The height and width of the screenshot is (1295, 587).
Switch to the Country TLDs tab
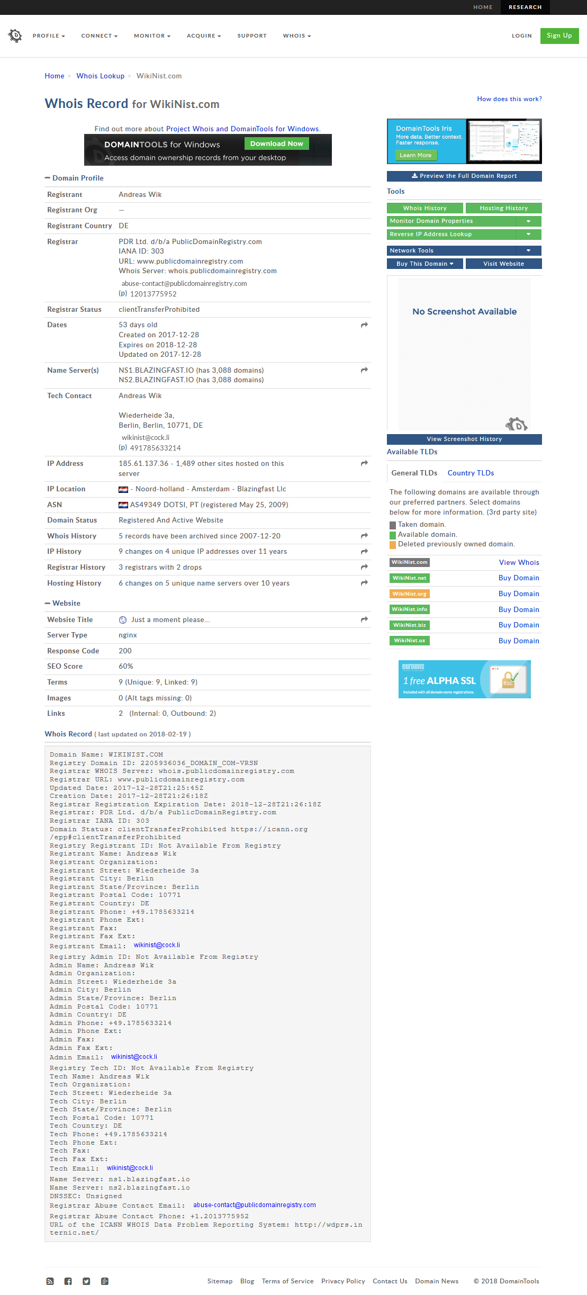point(471,473)
